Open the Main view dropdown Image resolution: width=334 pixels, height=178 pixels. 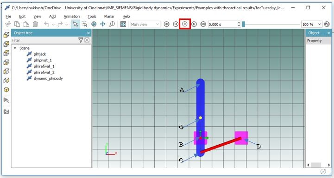click(x=145, y=24)
